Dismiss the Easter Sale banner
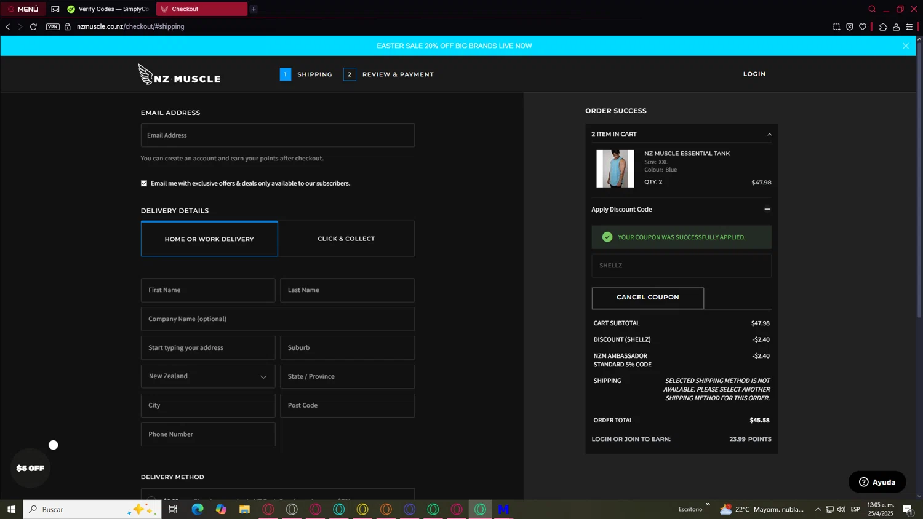The width and height of the screenshot is (923, 519). pyautogui.click(x=905, y=46)
